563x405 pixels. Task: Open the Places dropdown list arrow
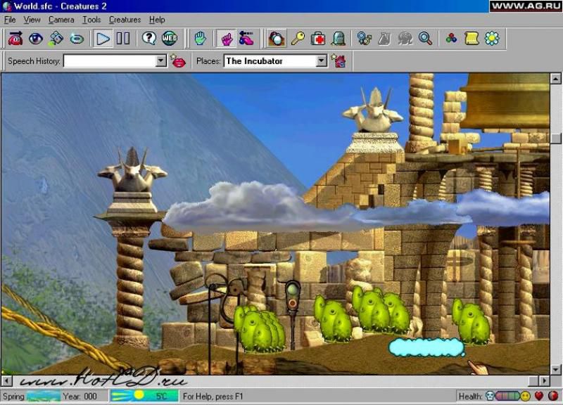(x=322, y=61)
